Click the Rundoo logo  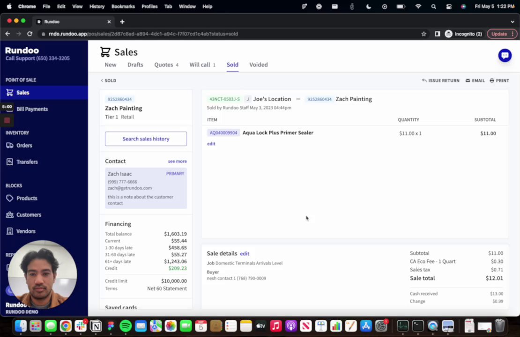(22, 51)
